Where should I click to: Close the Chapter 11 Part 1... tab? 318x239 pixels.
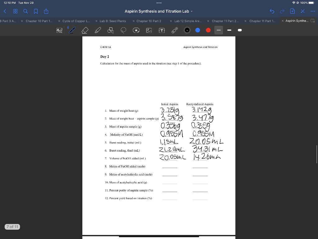click(245, 21)
